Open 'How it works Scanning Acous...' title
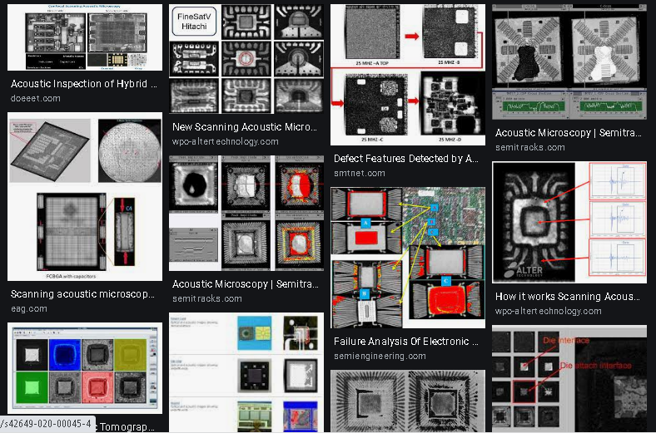This screenshot has height=438, width=656. [567, 297]
